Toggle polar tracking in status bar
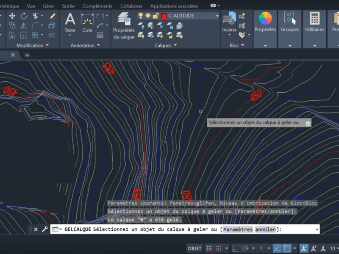 [245, 248]
